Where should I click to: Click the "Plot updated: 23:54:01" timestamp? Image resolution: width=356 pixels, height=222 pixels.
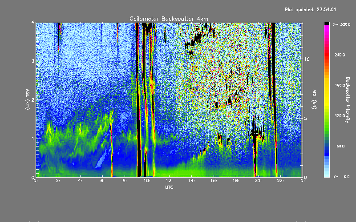[x=310, y=9]
